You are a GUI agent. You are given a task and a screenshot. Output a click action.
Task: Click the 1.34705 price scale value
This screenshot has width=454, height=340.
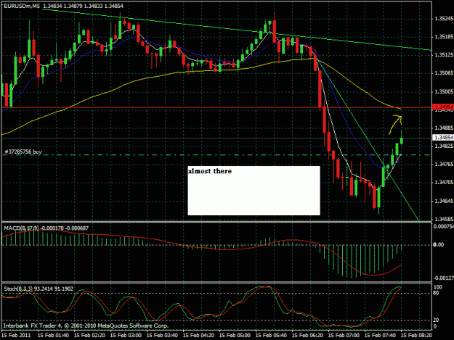tap(444, 182)
